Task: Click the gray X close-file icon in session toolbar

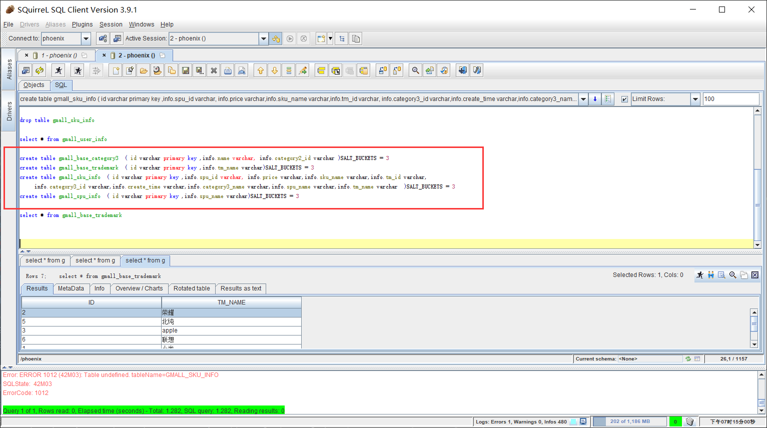Action: pos(214,70)
